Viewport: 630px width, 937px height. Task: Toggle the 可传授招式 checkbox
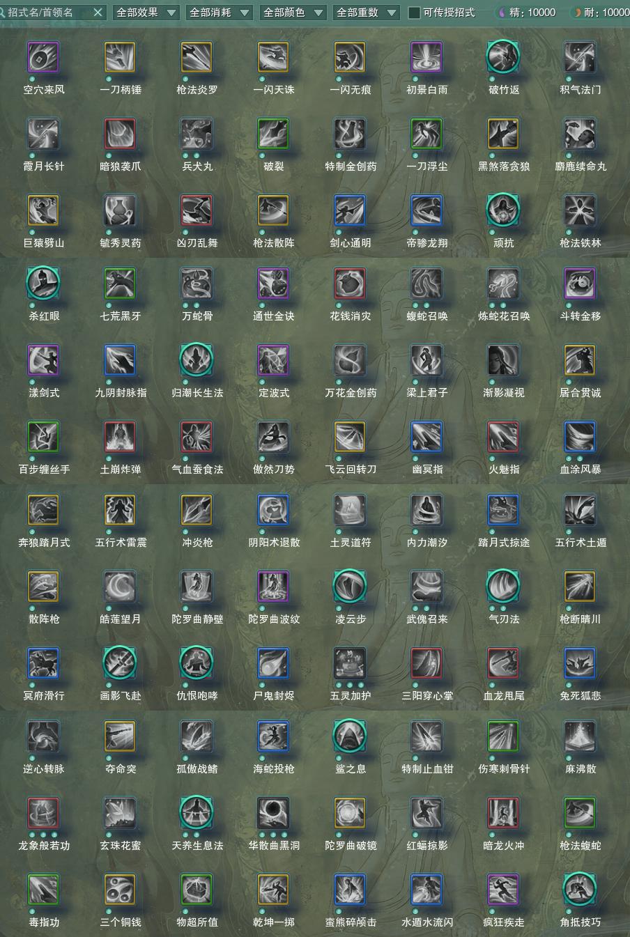click(x=415, y=13)
